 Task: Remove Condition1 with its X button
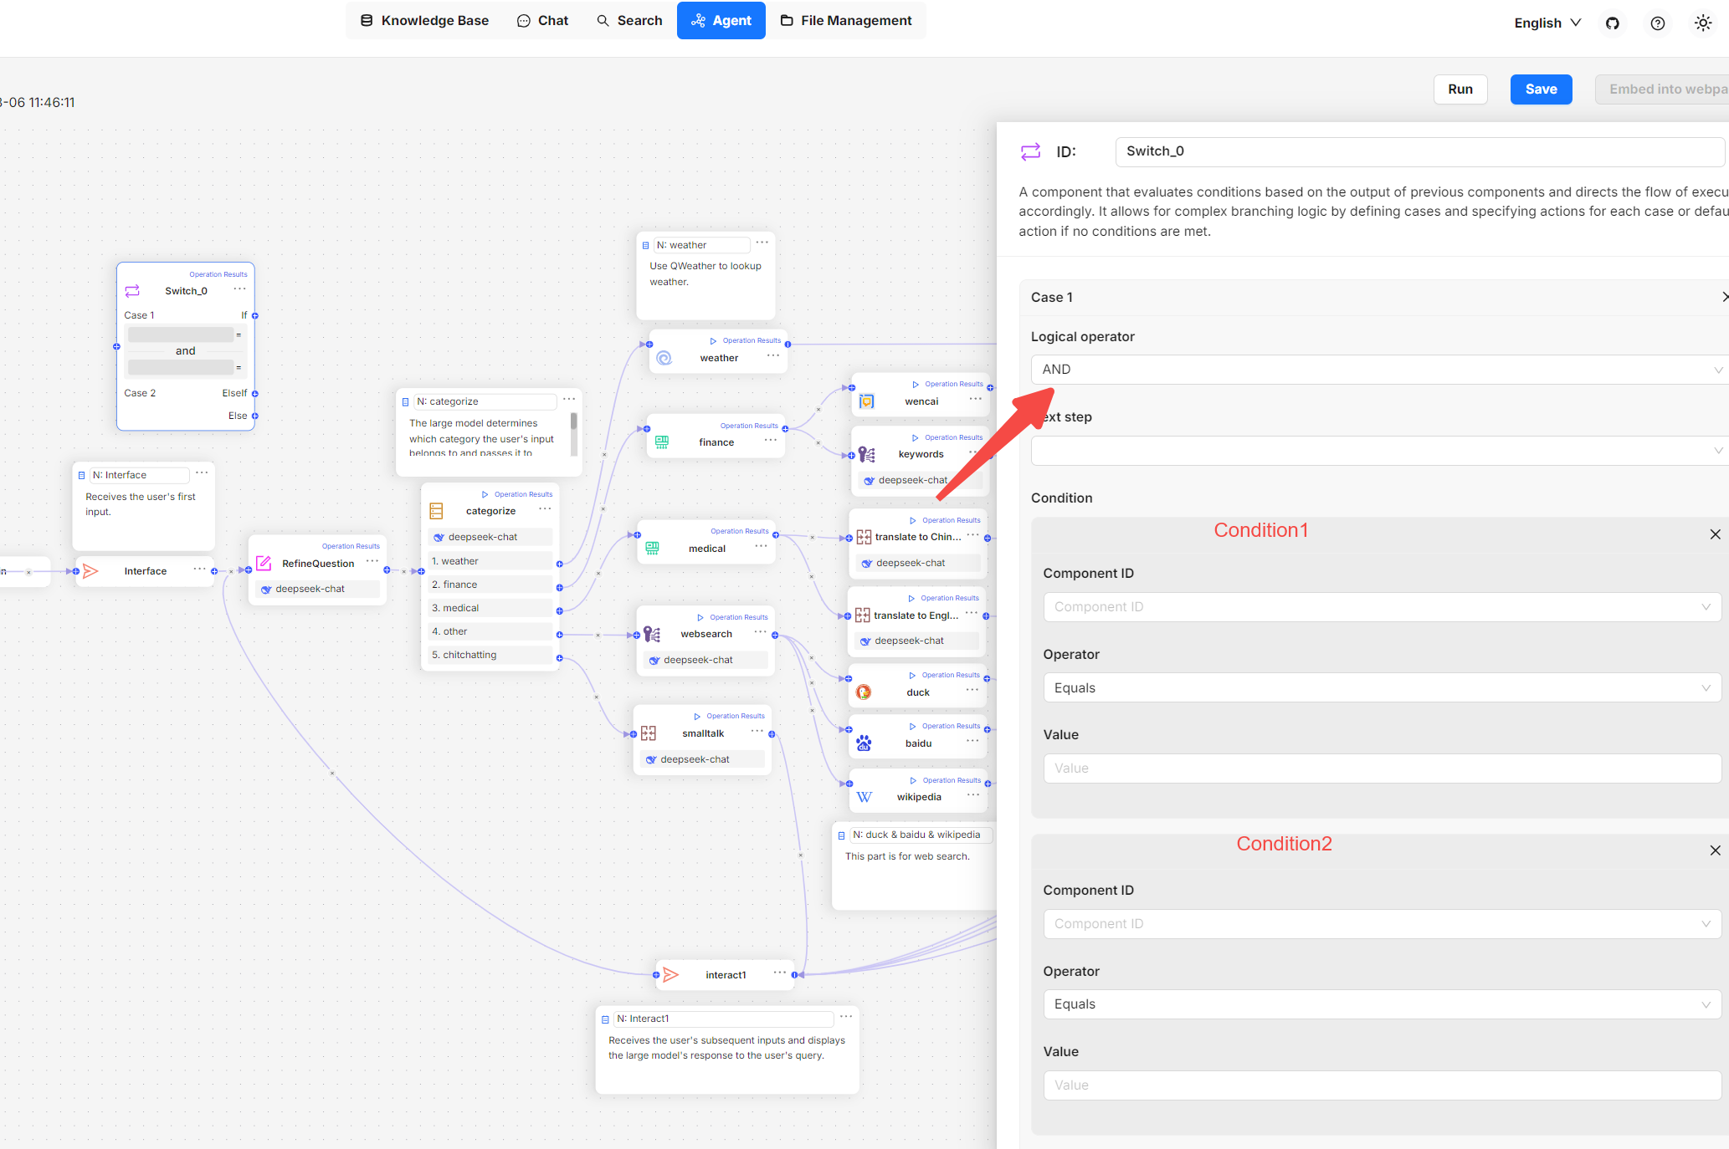point(1715,534)
